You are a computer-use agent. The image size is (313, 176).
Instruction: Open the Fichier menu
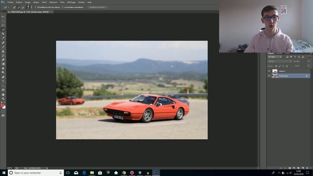coord(10,2)
